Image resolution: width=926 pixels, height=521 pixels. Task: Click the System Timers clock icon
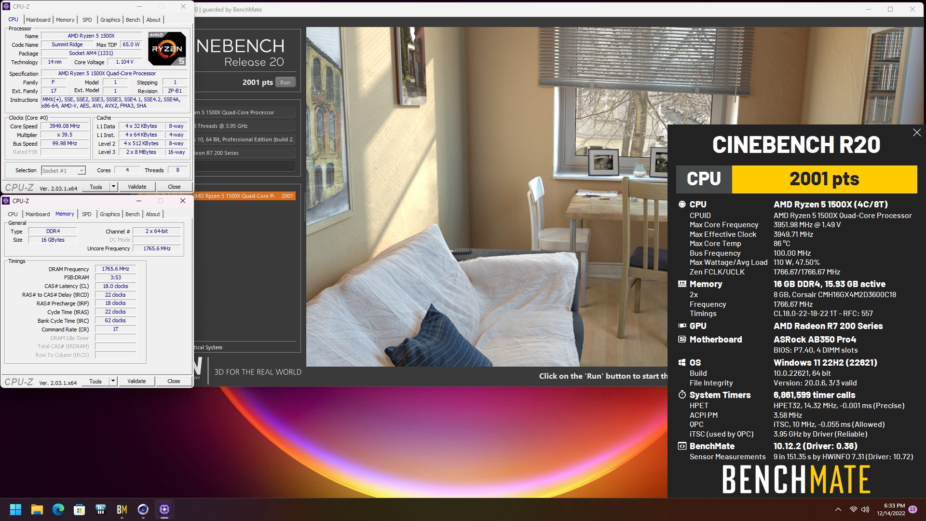[x=682, y=395]
